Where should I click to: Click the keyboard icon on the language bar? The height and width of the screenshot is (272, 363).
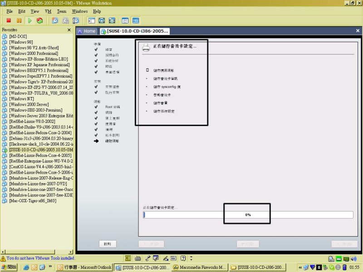click(x=138, y=258)
